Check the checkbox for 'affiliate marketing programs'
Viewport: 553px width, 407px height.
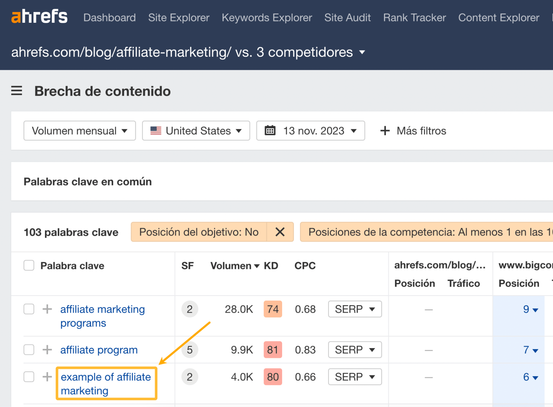29,309
